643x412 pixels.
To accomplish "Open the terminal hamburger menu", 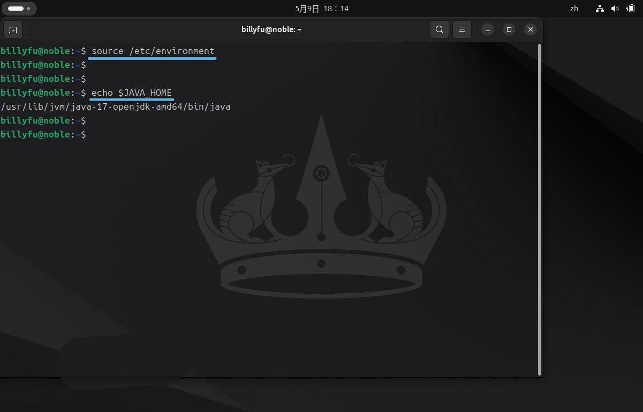I will [462, 29].
